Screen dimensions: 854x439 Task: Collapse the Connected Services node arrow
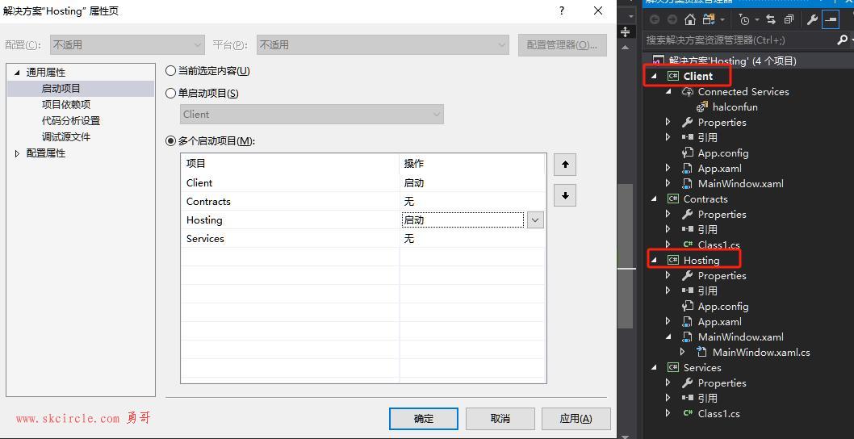(x=668, y=91)
